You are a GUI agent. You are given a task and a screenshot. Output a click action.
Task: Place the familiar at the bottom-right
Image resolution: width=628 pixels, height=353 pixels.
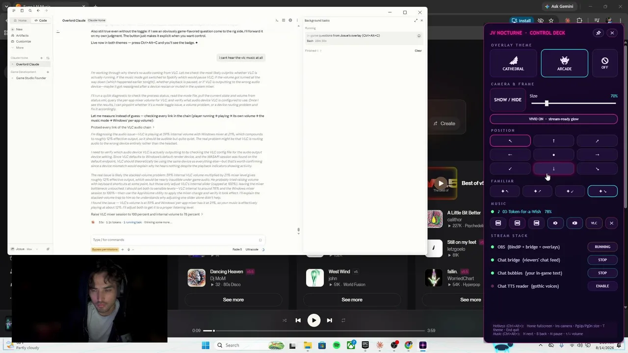pos(602,191)
